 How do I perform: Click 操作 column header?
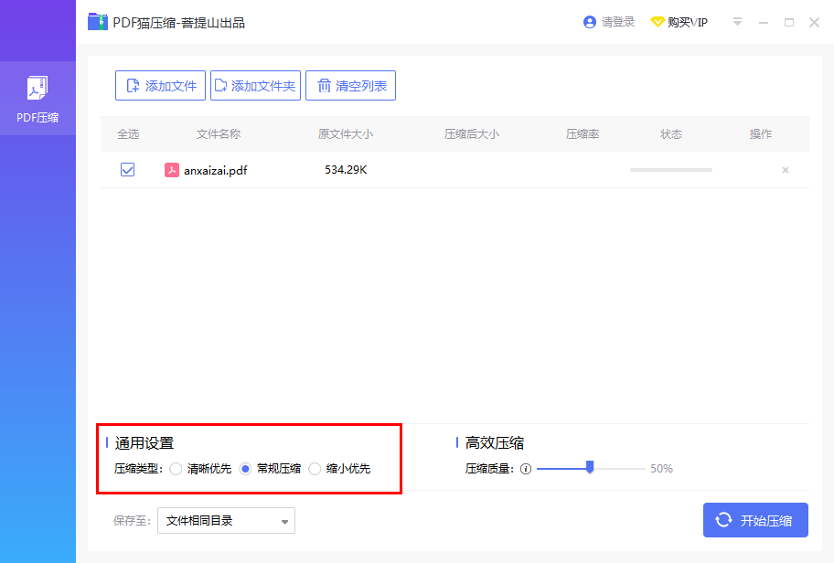click(761, 134)
